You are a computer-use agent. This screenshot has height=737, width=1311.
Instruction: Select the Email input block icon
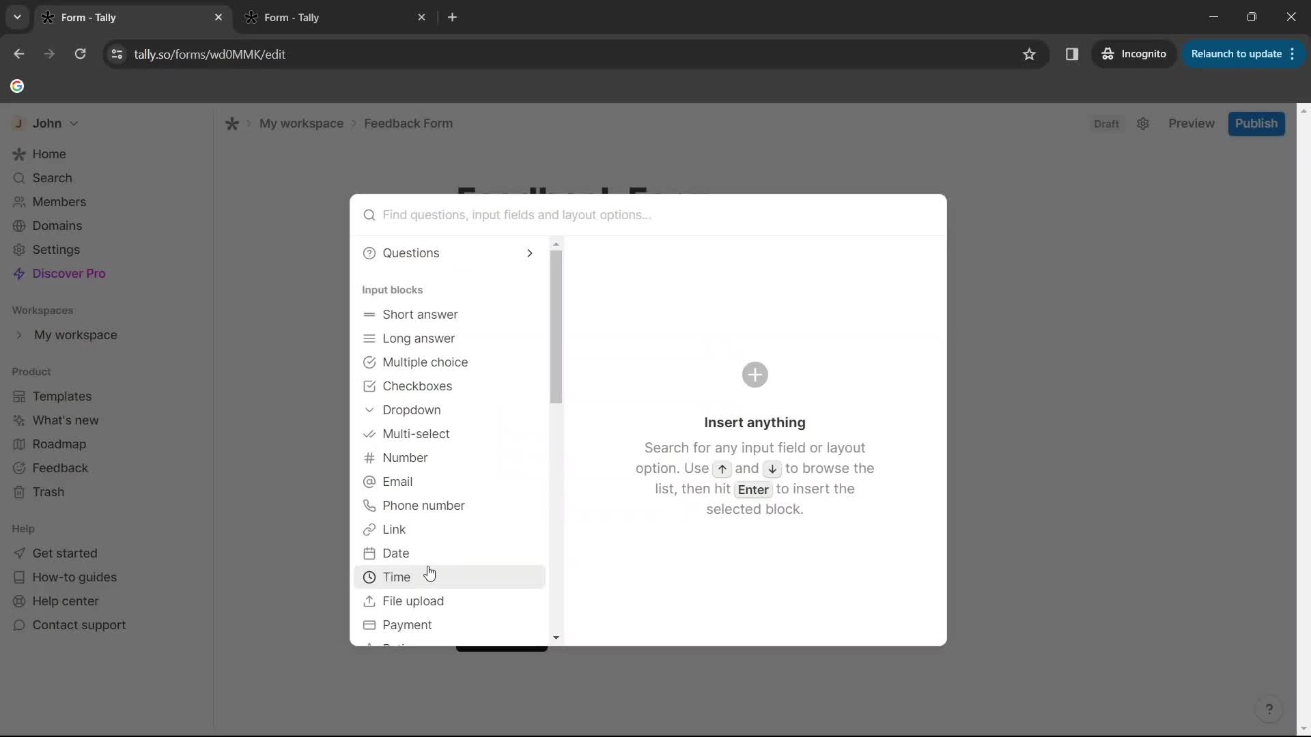point(369,481)
